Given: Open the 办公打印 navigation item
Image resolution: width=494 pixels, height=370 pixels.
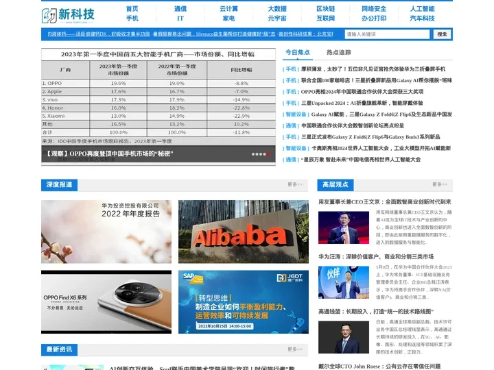Looking at the screenshot, I should (374, 18).
